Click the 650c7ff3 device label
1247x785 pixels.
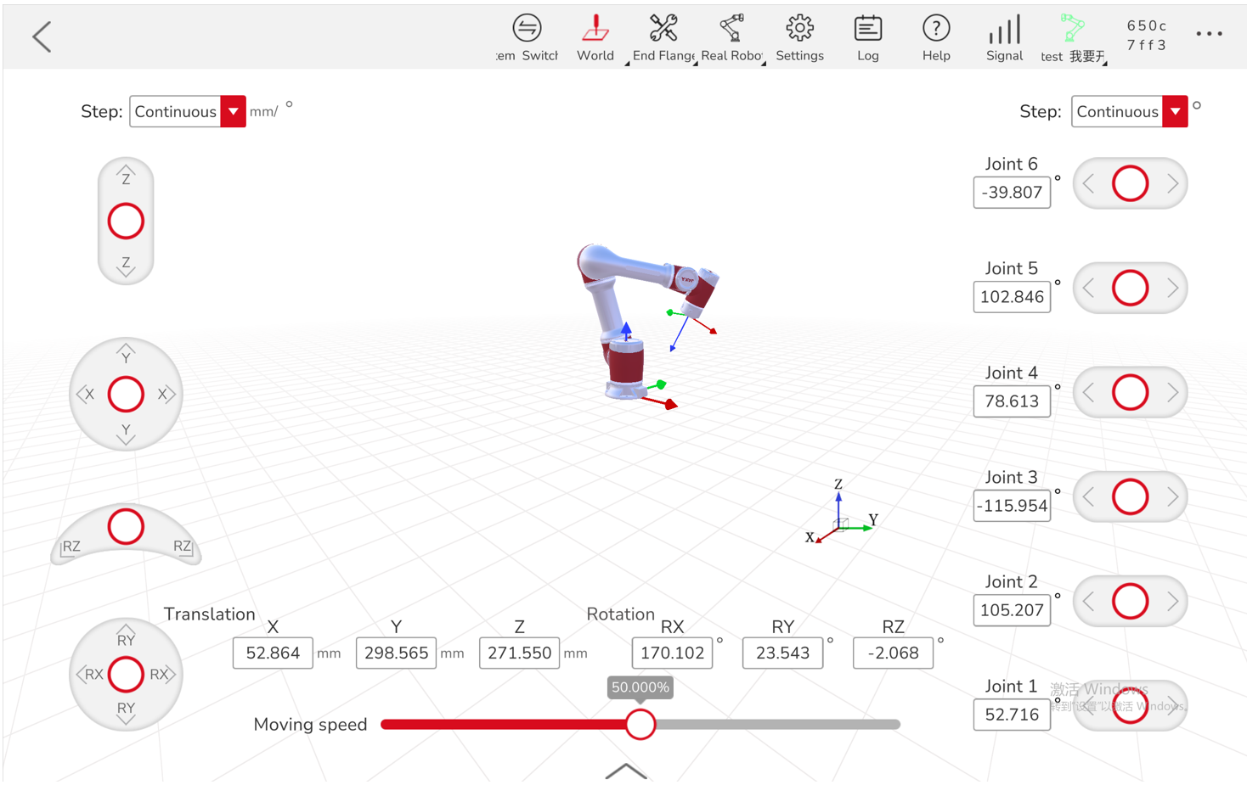pos(1147,36)
